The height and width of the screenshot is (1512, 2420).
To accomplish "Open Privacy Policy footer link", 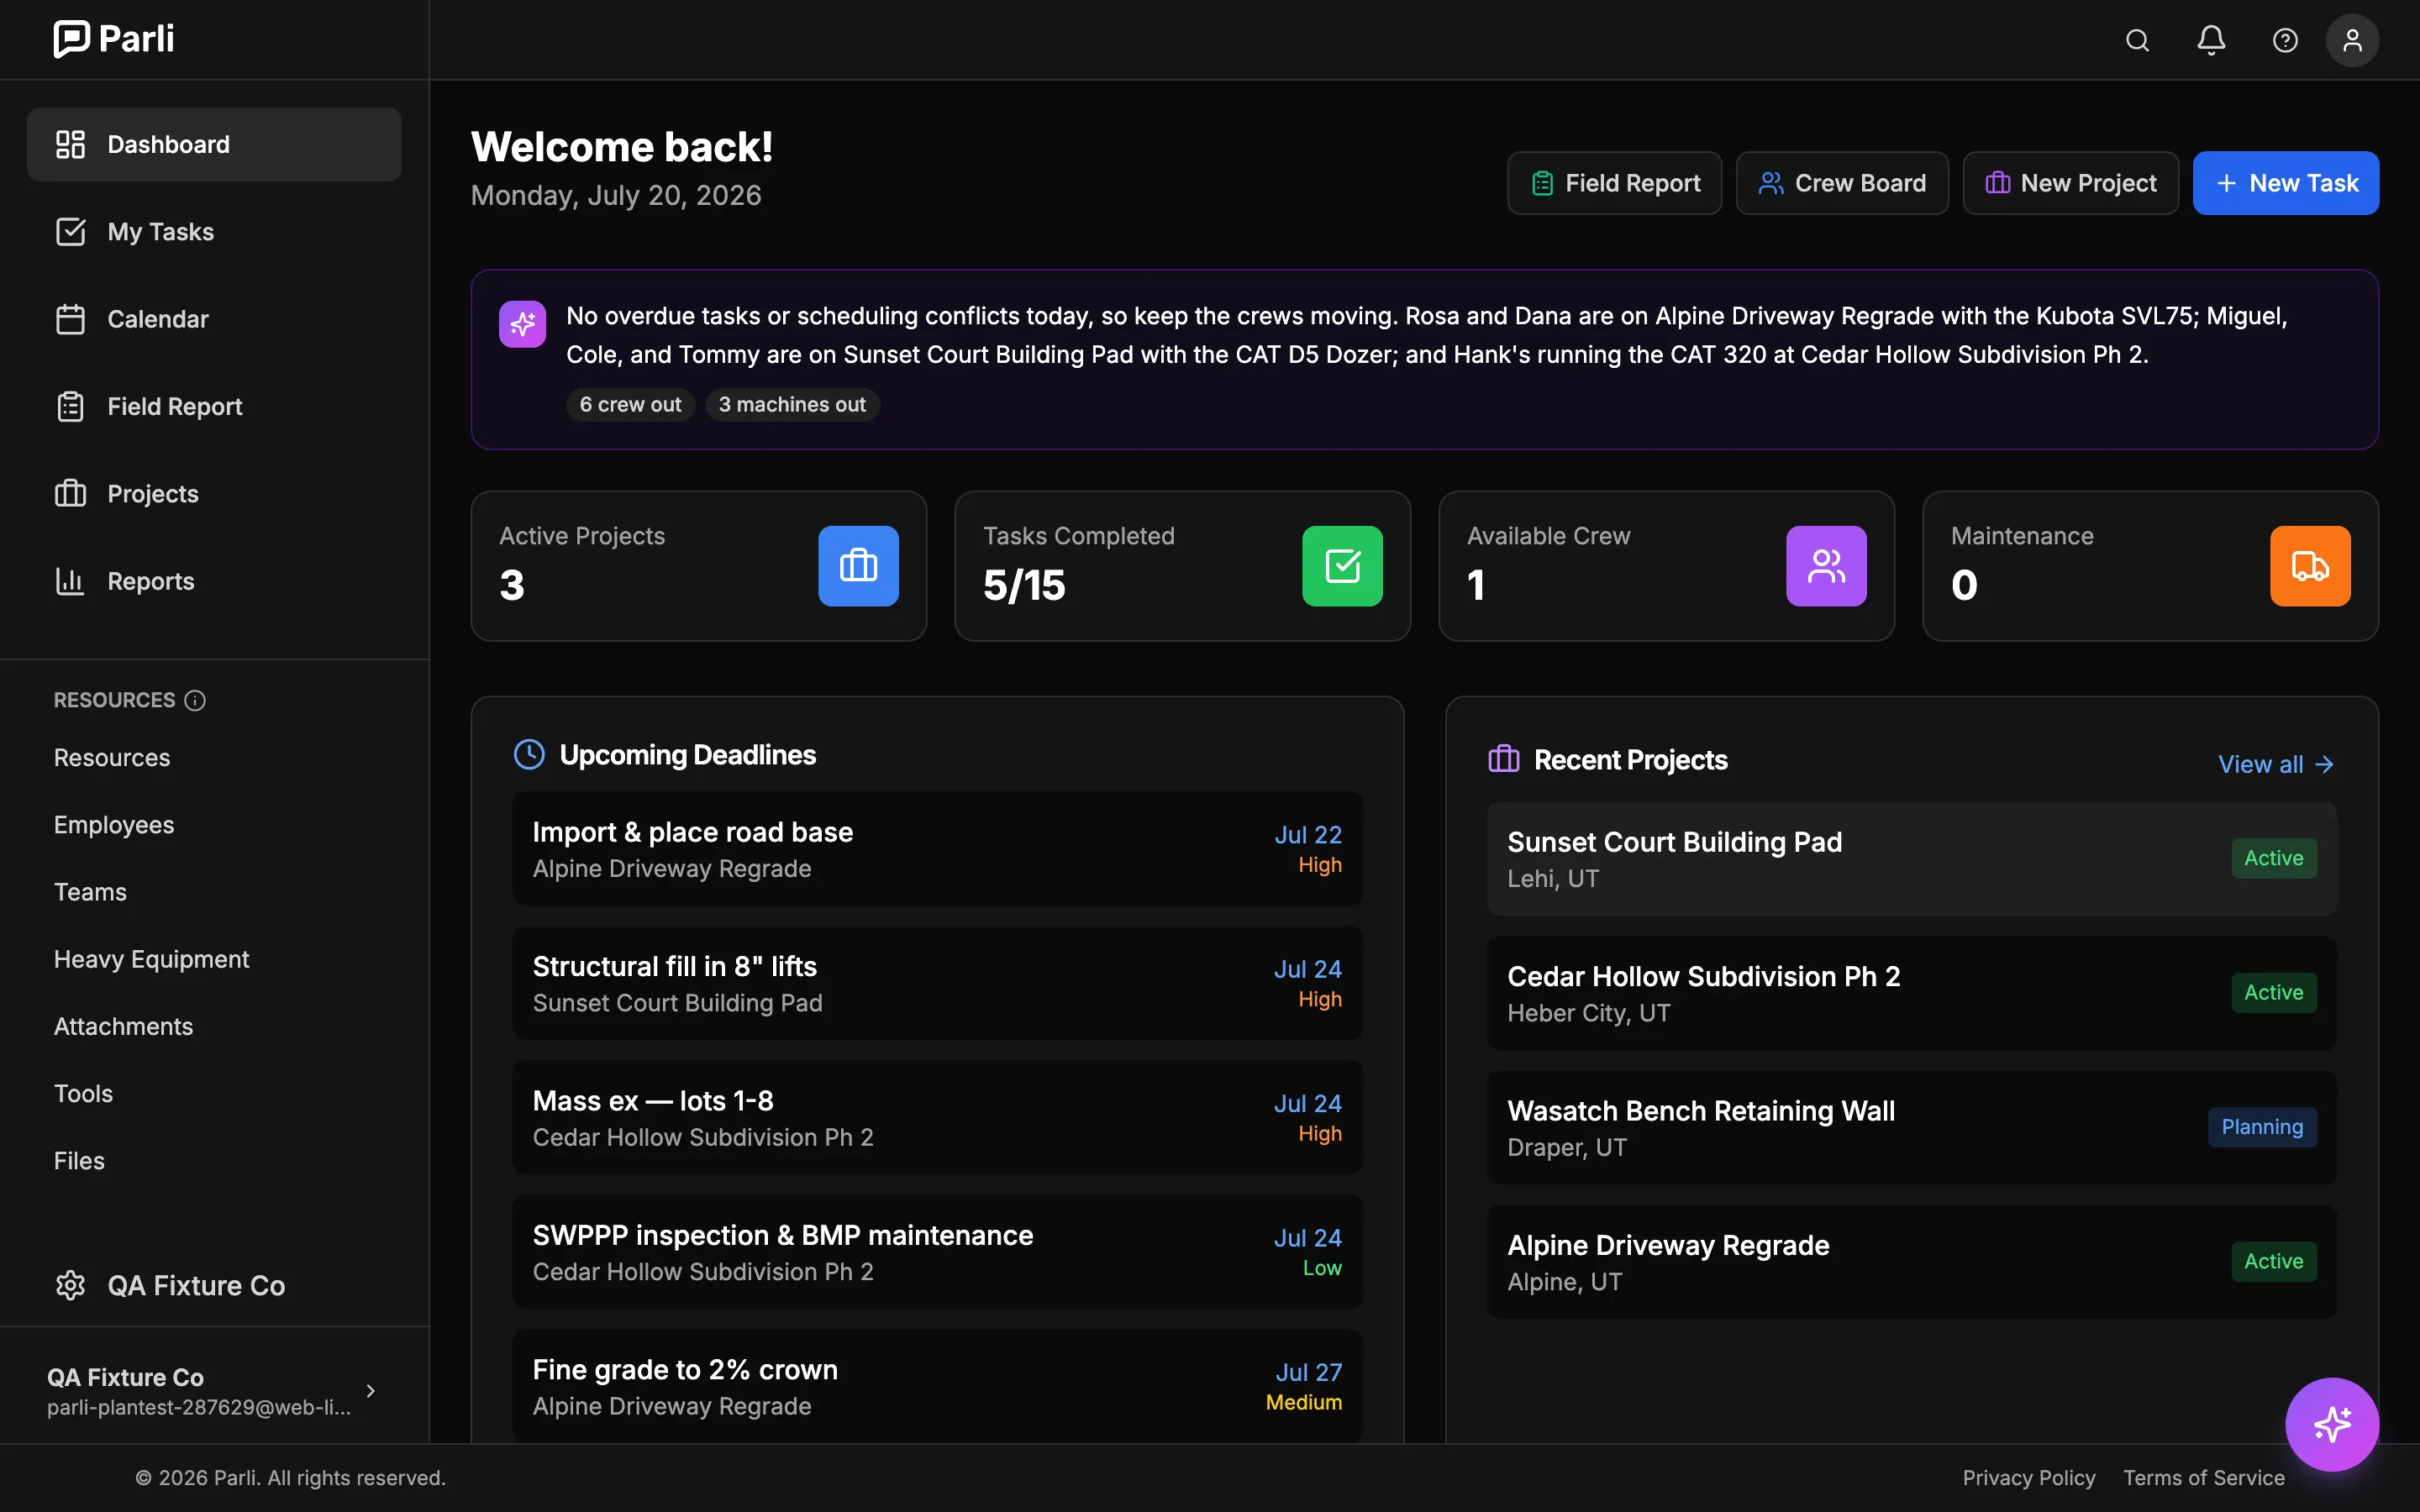I will [2028, 1477].
